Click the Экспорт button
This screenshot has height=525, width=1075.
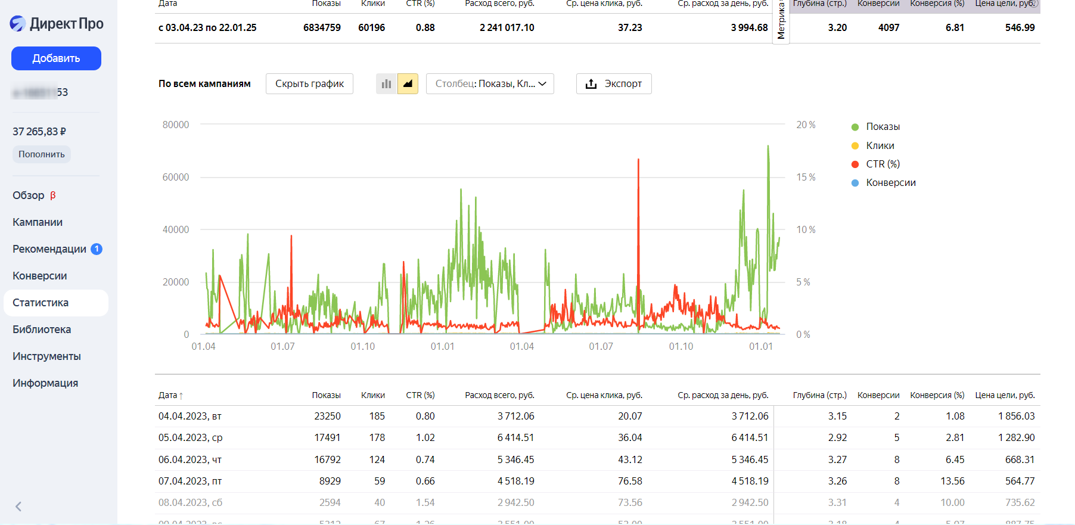tap(614, 84)
